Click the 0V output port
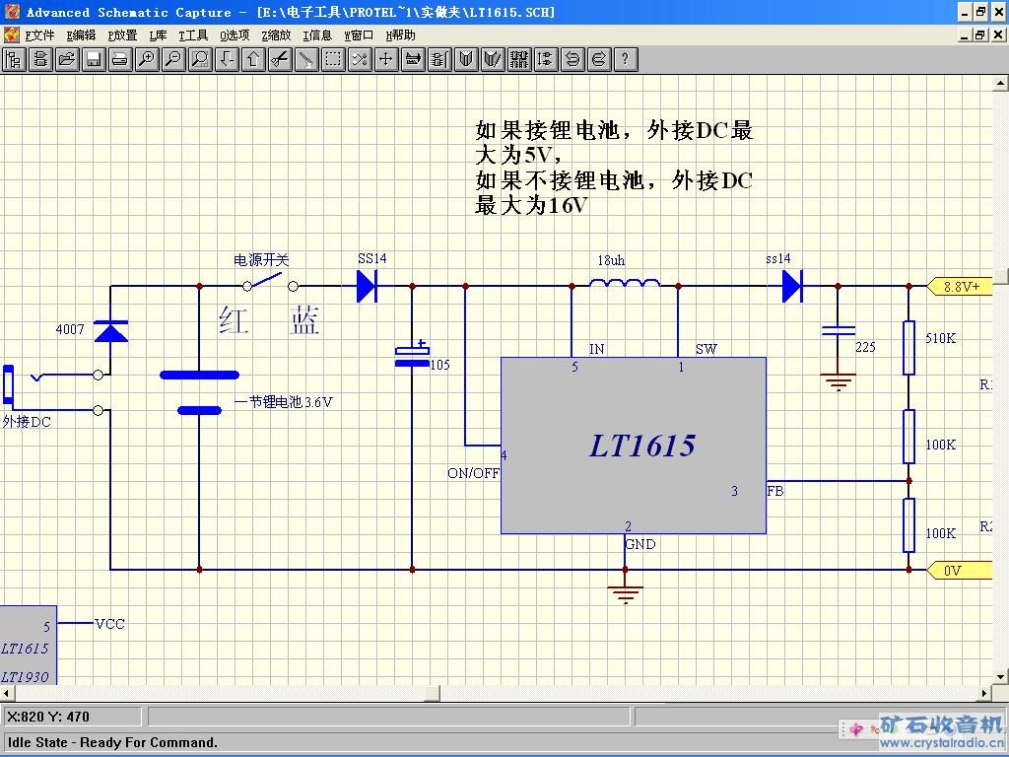This screenshot has height=757, width=1009. click(x=960, y=571)
